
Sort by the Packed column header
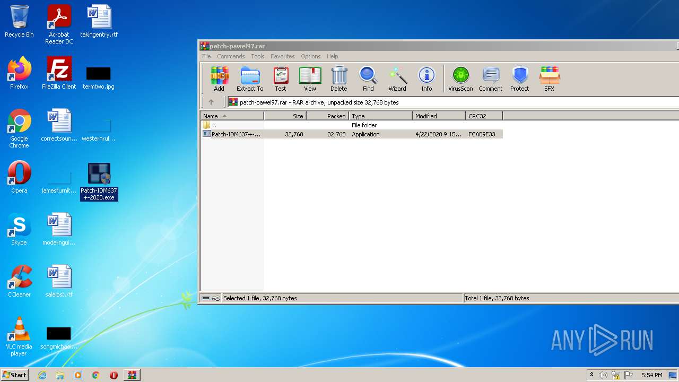coord(328,116)
